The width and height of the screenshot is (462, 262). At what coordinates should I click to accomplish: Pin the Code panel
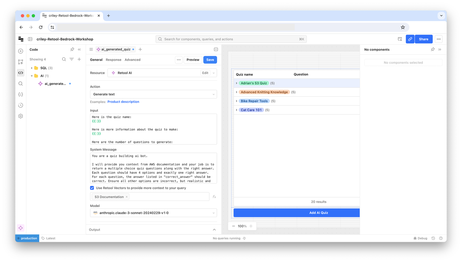point(72,50)
